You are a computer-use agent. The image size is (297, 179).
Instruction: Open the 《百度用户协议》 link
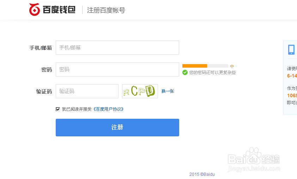[108, 109]
